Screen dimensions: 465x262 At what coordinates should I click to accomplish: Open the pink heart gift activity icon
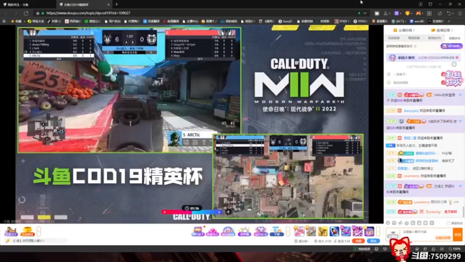coord(212,231)
